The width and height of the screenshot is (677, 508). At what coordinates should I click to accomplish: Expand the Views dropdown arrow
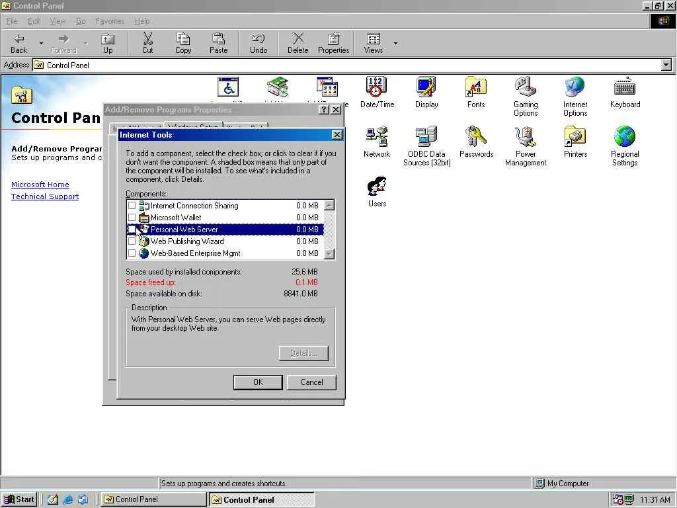tap(395, 44)
